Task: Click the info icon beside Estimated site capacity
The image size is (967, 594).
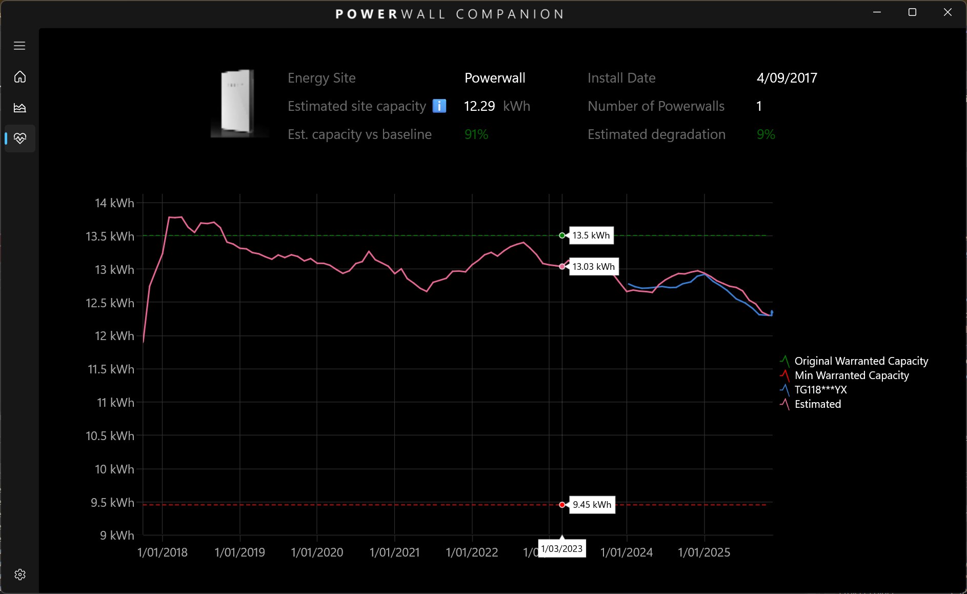Action: point(439,106)
